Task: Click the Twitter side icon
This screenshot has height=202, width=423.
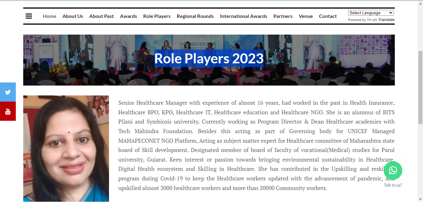Action: pyautogui.click(x=8, y=92)
